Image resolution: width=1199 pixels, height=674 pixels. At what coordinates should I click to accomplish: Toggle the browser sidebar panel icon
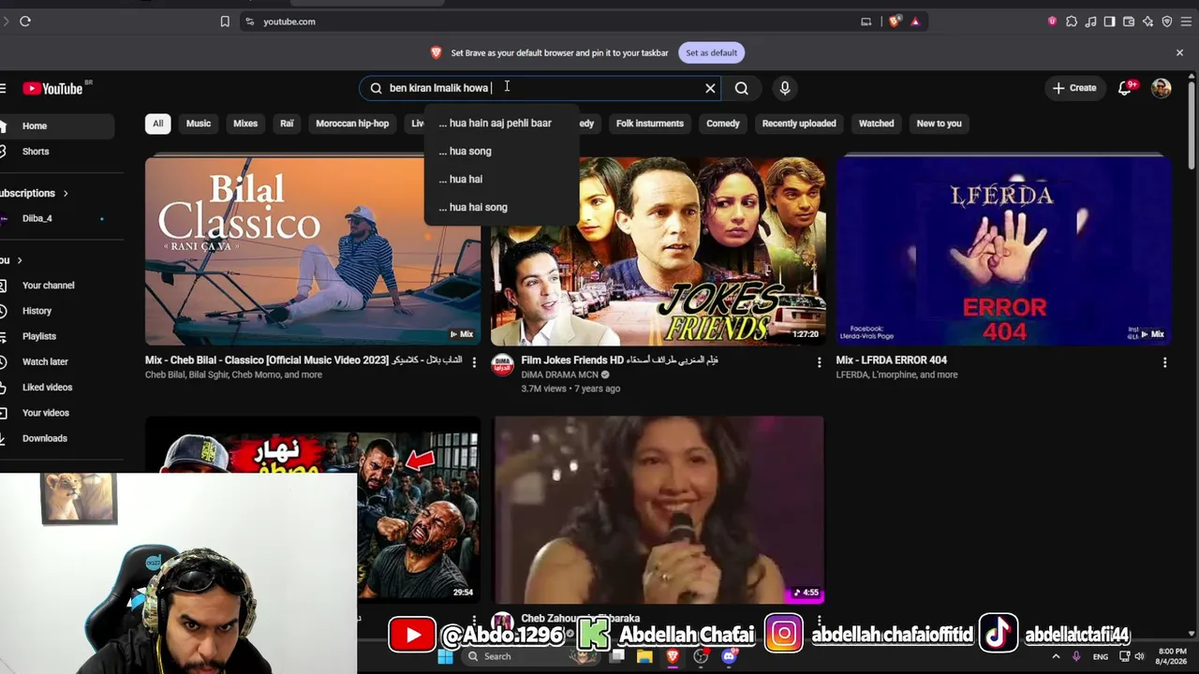[1109, 22]
